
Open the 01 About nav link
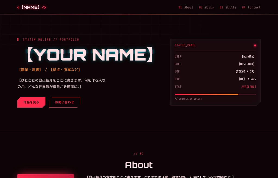tap(186, 7)
